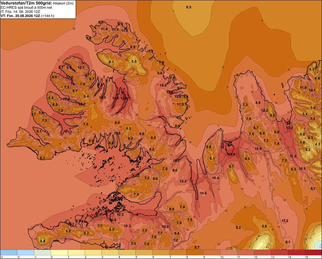Click the 5.0 temperature label on northern peninsula
The image size is (322, 259).
pos(134,61)
